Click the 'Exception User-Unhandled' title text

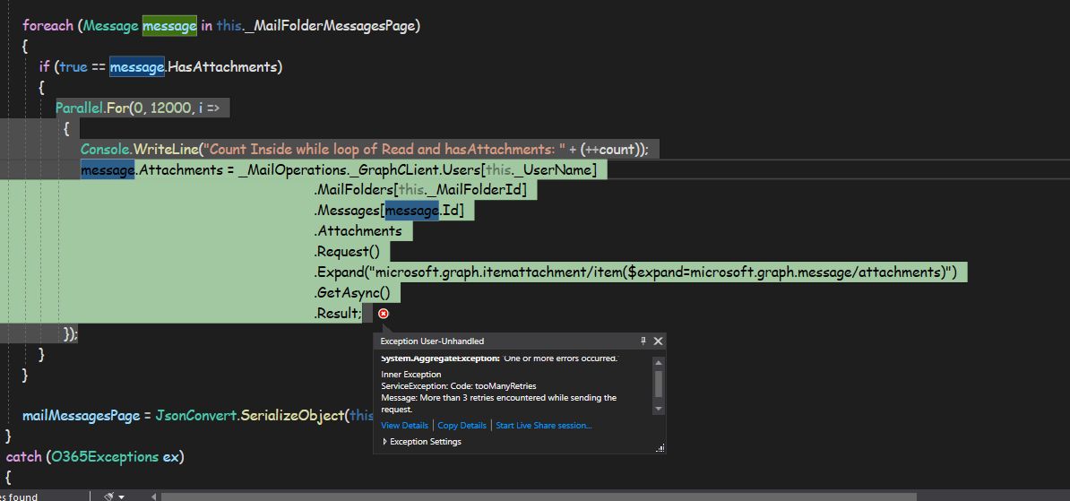[432, 341]
